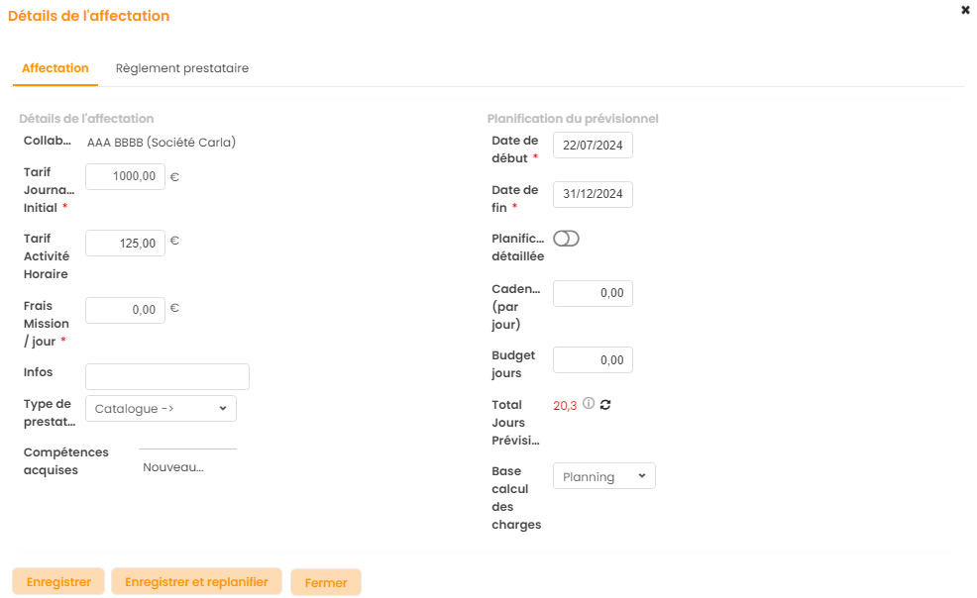This screenshot has height=598, width=977.
Task: Click the Cadence par jour field
Action: click(x=593, y=293)
